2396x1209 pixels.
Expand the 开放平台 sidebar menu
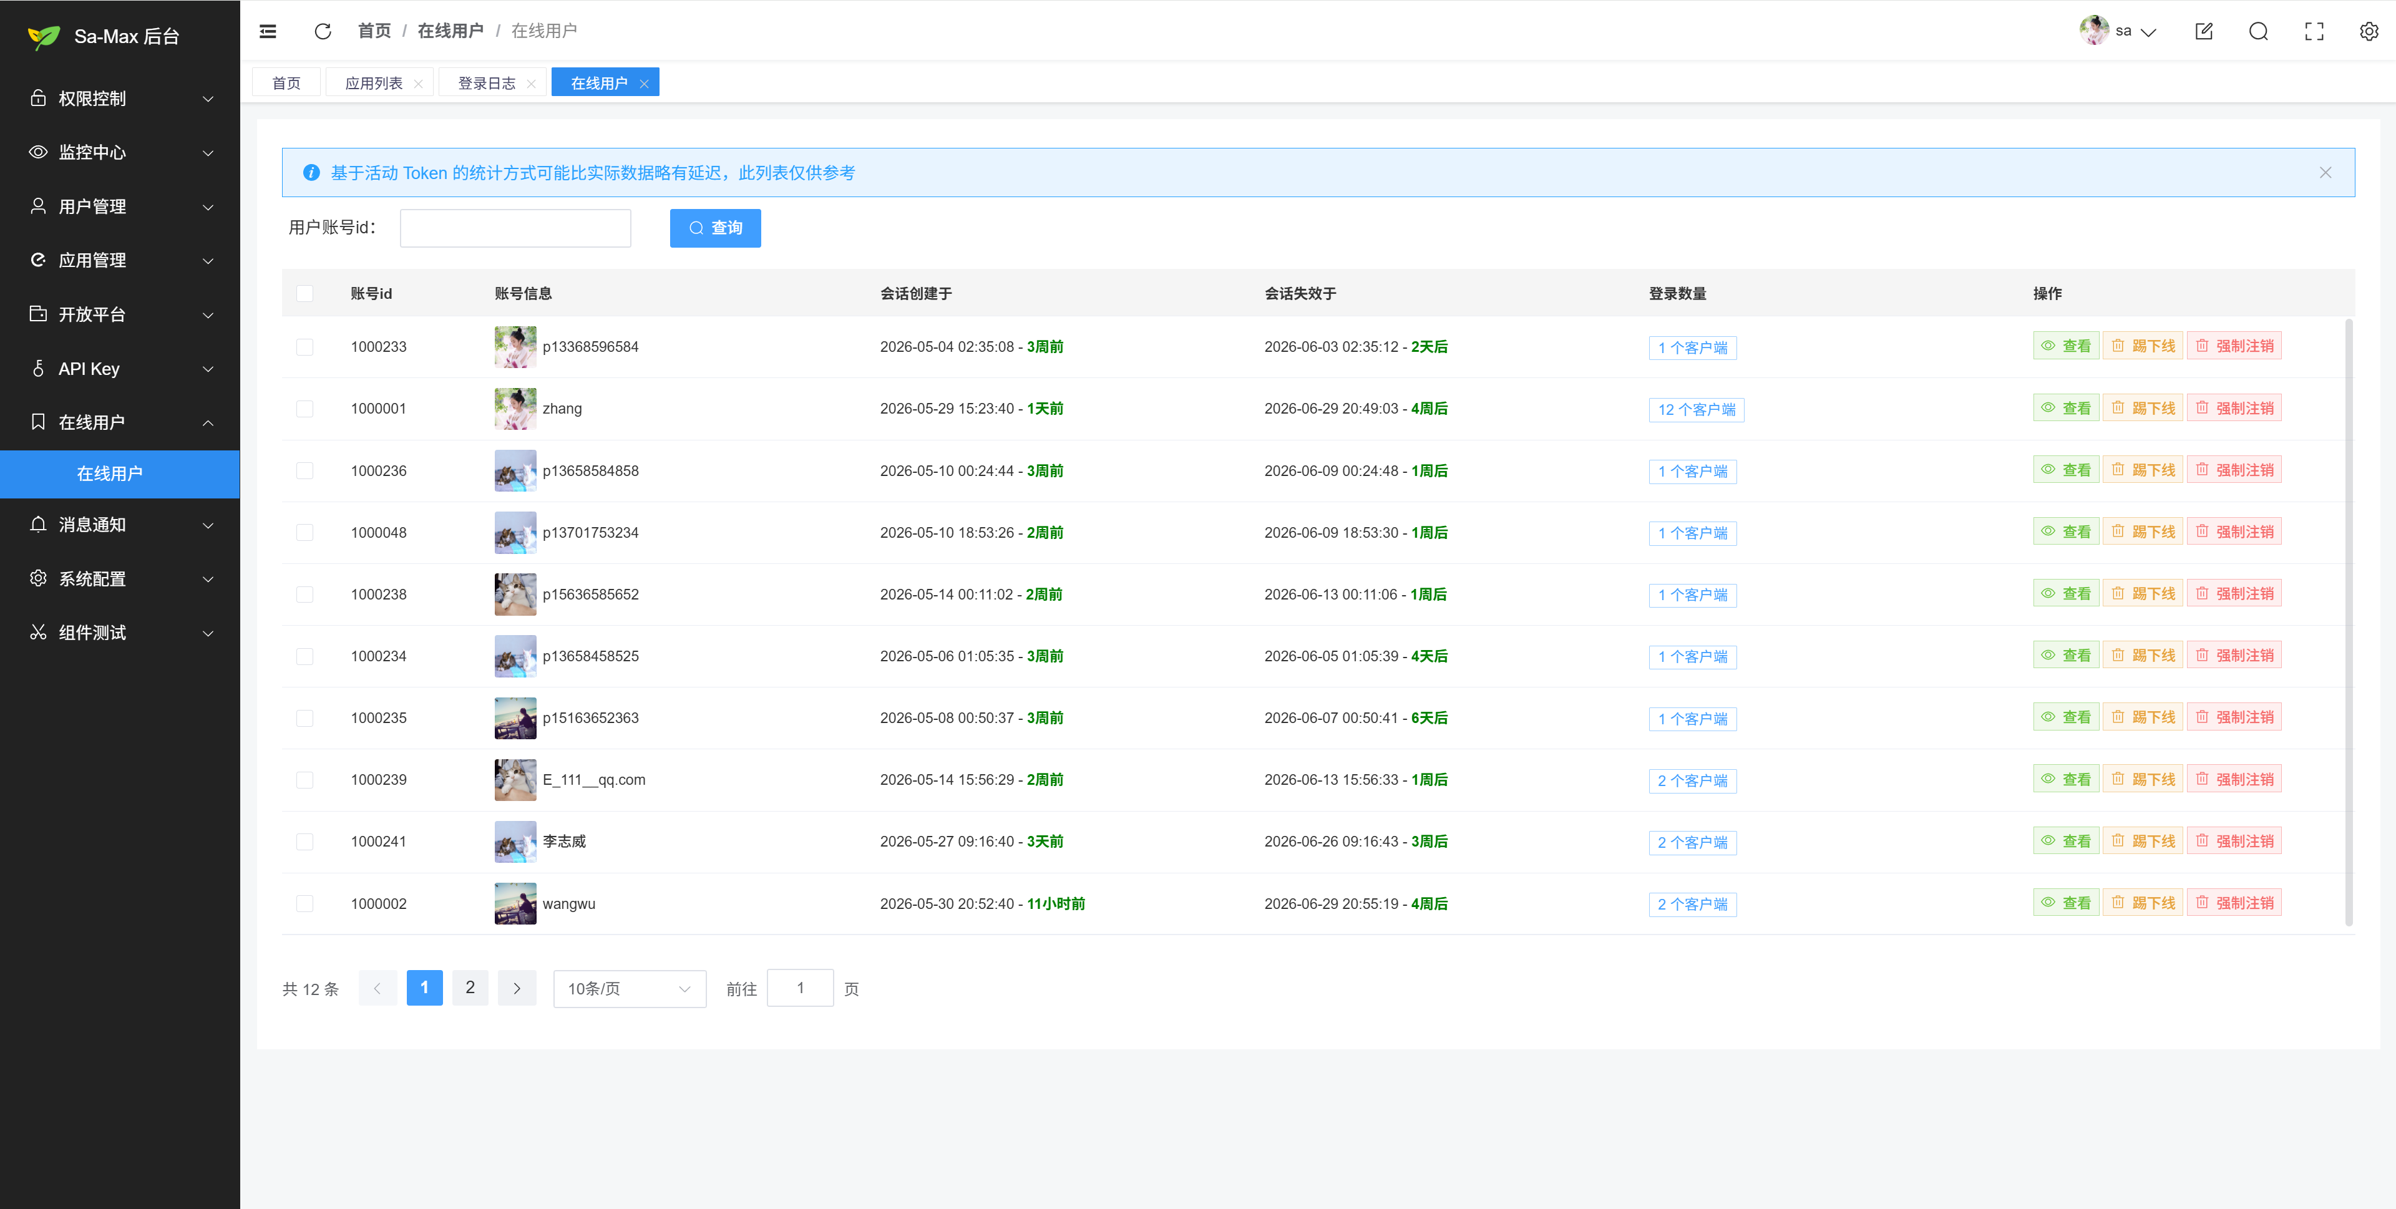(x=120, y=314)
